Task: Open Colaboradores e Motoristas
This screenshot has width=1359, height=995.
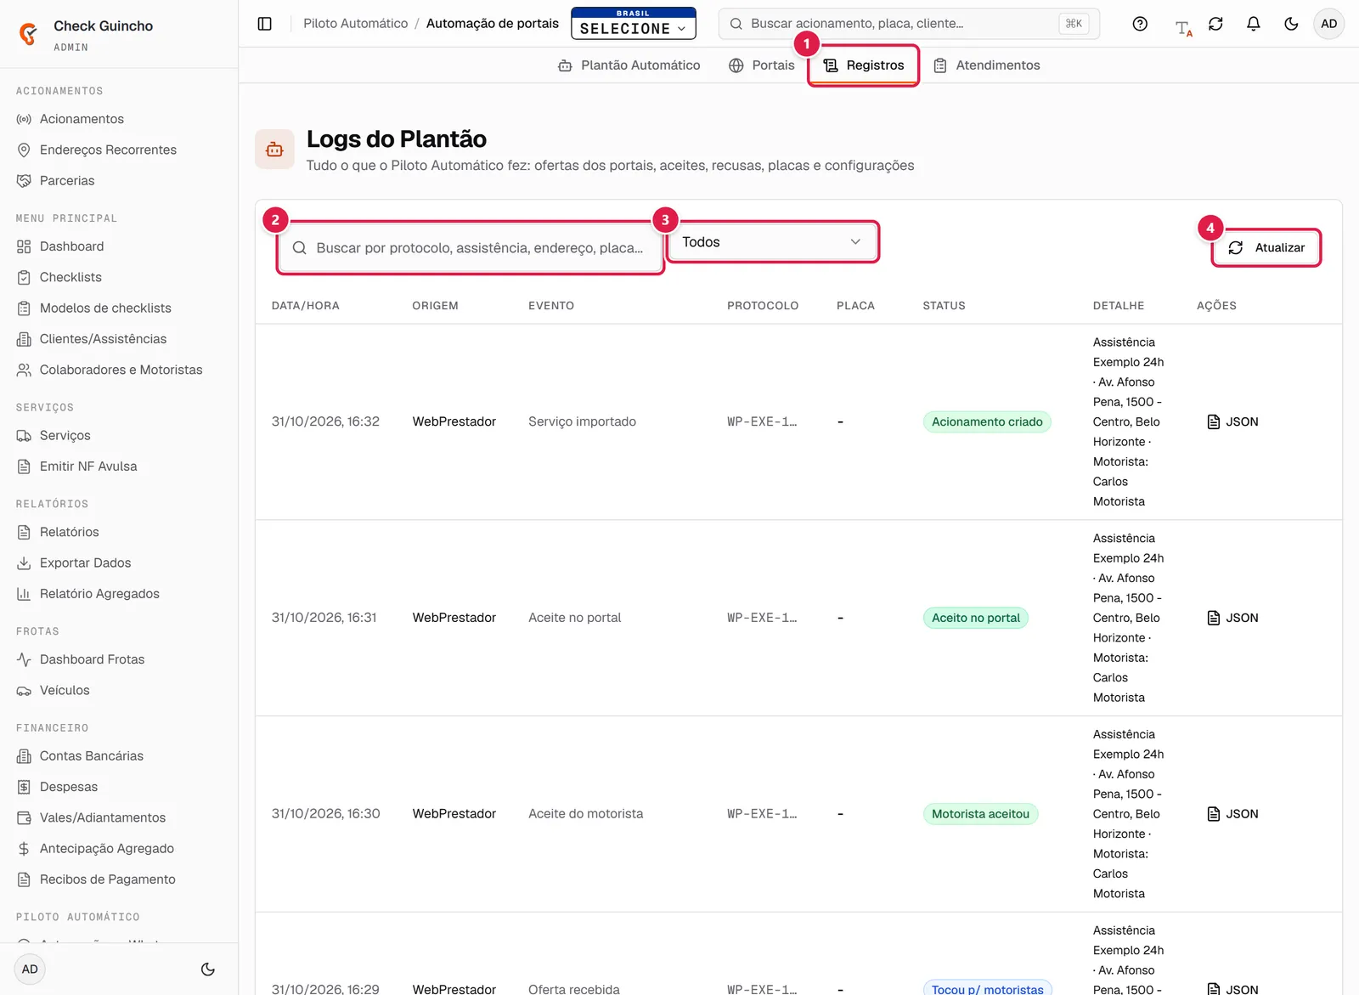Action: [119, 370]
